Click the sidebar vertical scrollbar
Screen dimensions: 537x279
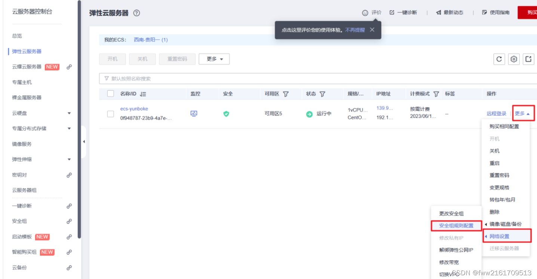[x=79, y=119]
